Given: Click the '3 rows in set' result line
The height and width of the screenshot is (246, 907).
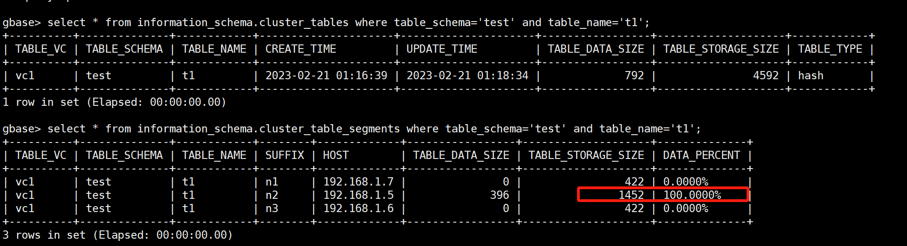Looking at the screenshot, I should tap(118, 235).
